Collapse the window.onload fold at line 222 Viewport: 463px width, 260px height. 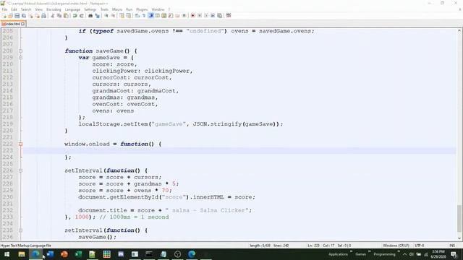[20, 144]
